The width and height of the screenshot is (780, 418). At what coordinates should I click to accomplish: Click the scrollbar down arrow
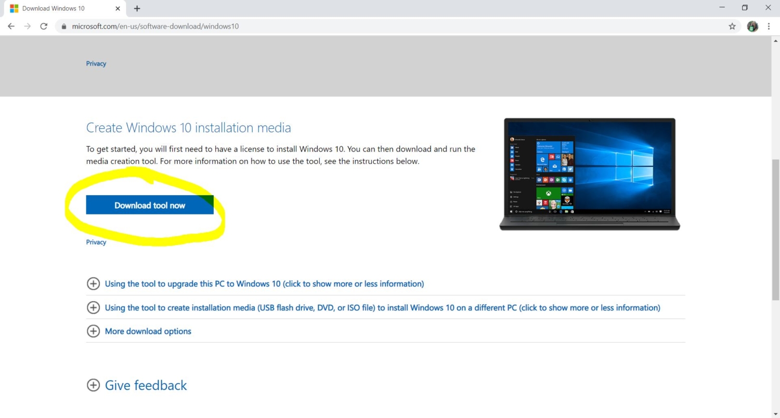tap(775, 413)
